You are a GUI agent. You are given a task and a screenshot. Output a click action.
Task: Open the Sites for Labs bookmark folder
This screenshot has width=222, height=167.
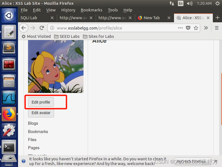coord(99,36)
